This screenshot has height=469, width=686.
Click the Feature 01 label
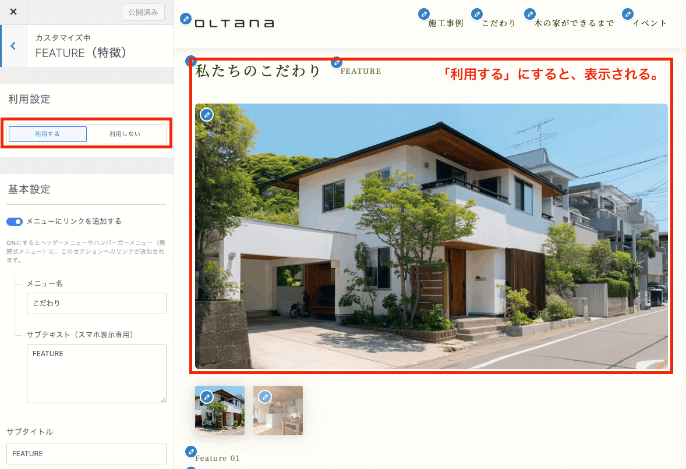coord(217,458)
